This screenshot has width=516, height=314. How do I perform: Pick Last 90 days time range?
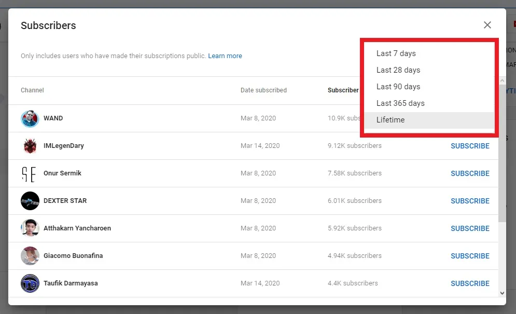point(398,87)
